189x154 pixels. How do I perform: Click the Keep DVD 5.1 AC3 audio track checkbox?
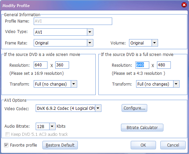(7, 134)
